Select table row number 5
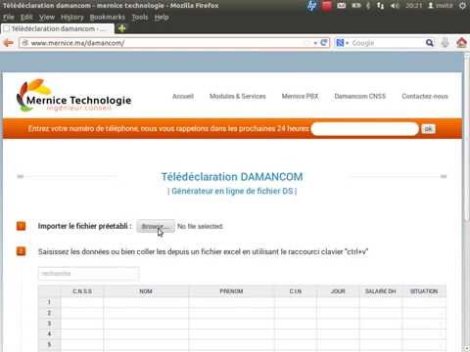This screenshot has width=470, height=352. click(49, 344)
